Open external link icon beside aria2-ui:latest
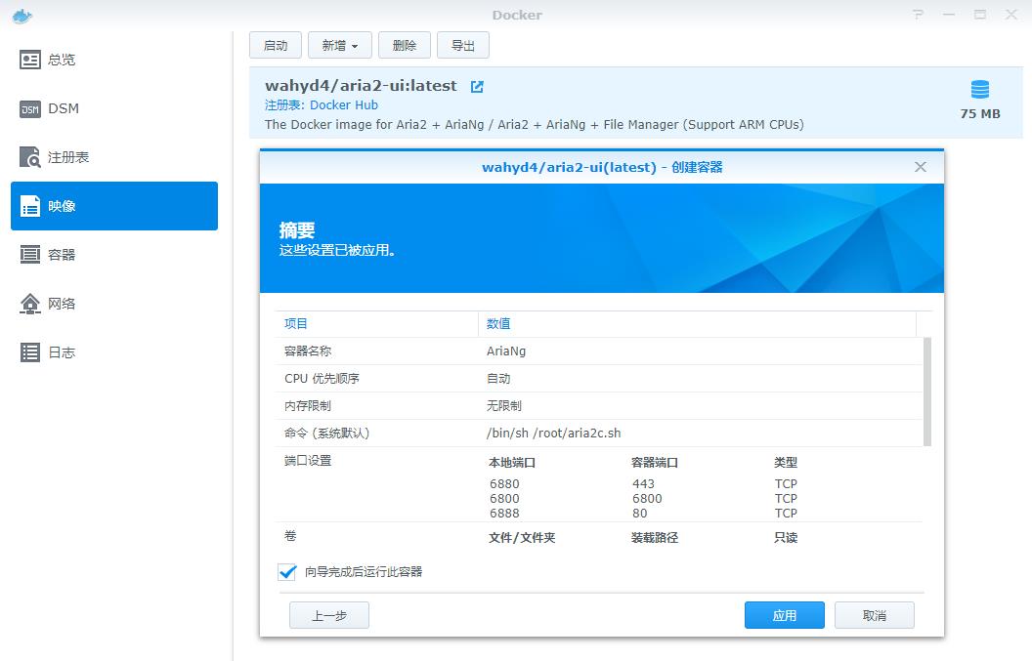The image size is (1032, 661). tap(477, 86)
